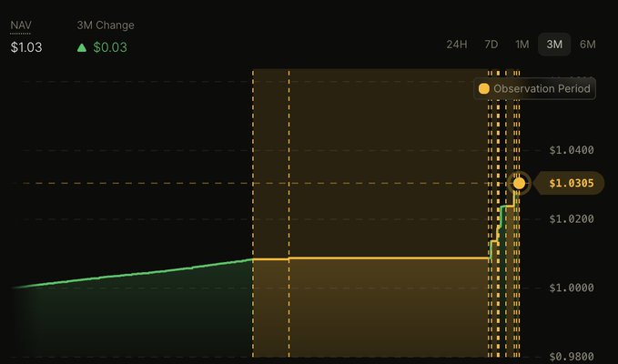Click the green $0.03 change value
Viewport: 618px width, 364px height.
click(x=110, y=47)
